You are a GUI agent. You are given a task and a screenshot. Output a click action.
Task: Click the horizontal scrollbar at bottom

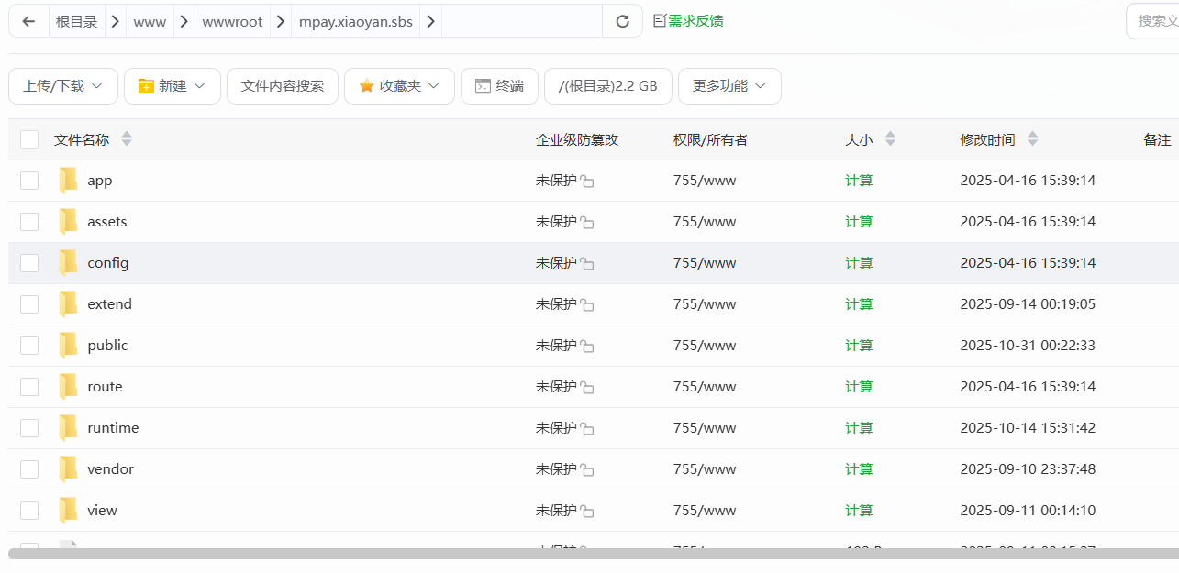587,554
